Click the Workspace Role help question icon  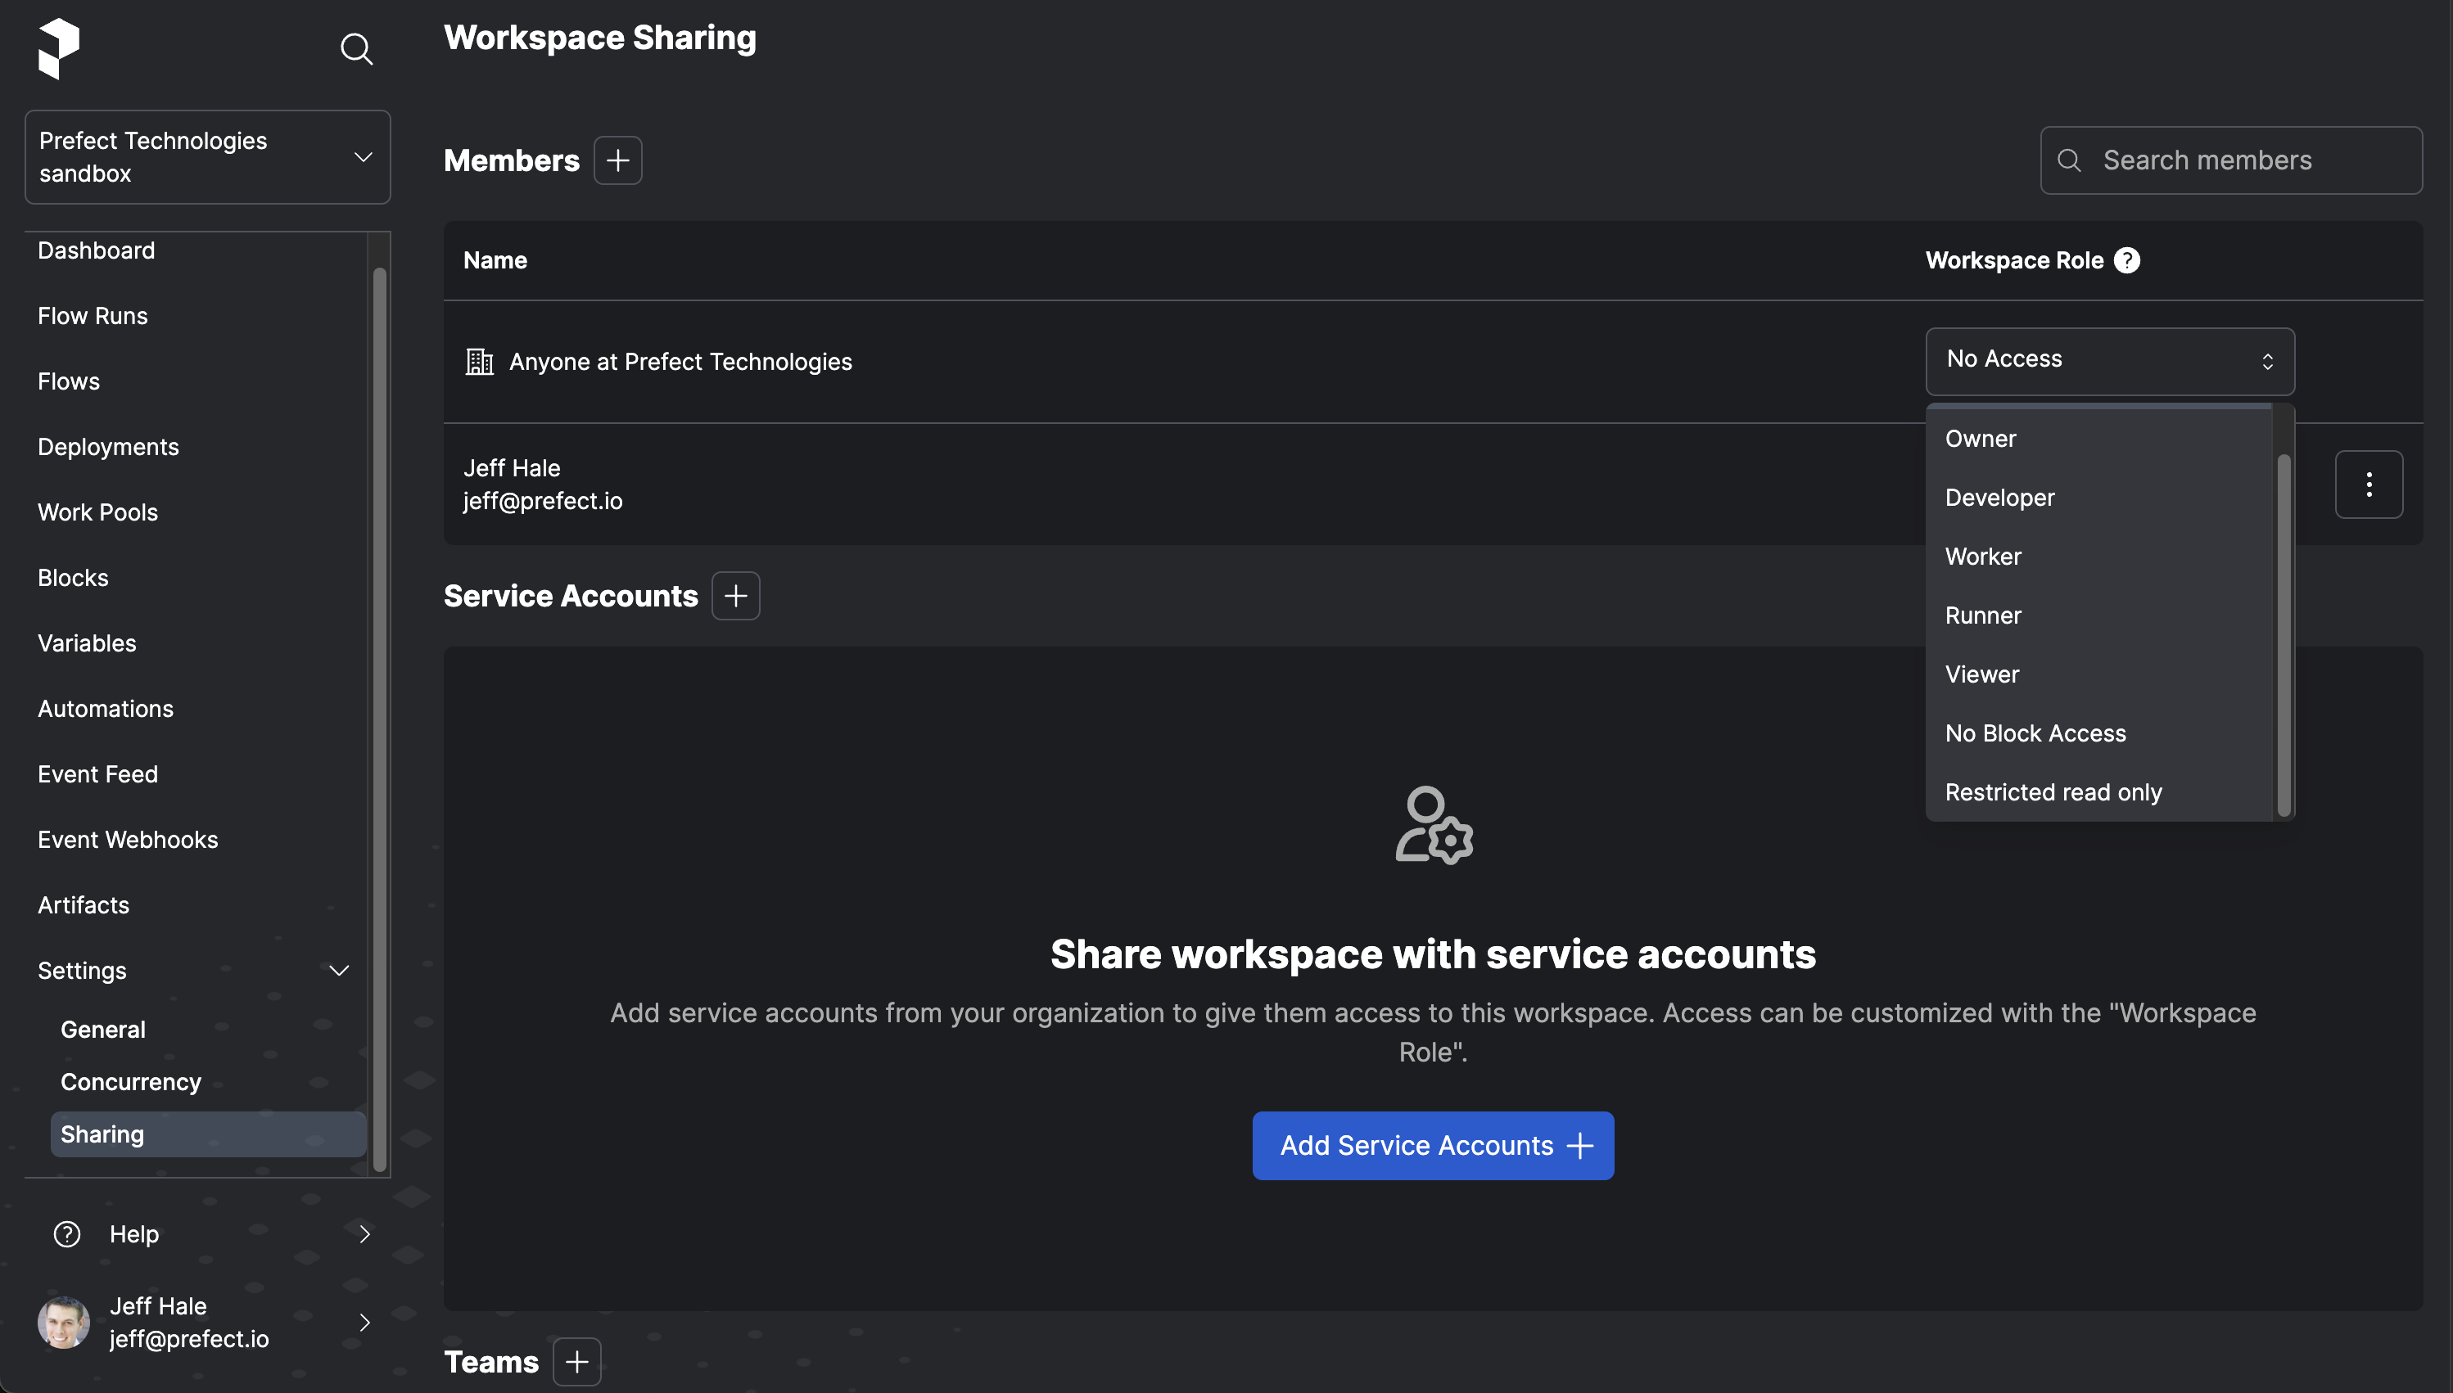2126,260
